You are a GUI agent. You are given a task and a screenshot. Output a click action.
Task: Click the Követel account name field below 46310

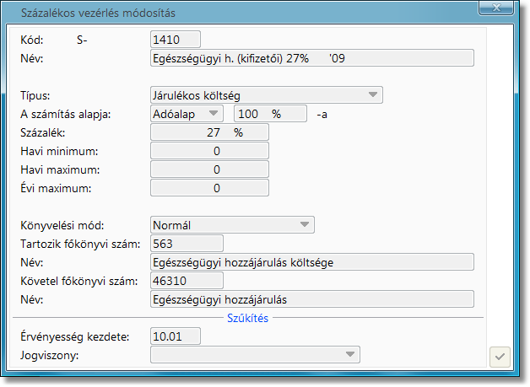(x=311, y=299)
